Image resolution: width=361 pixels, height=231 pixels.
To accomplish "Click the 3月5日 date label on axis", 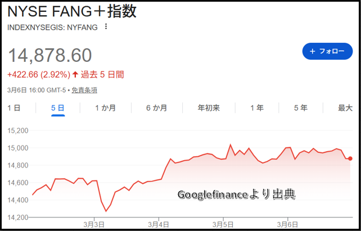I will 224,225.
